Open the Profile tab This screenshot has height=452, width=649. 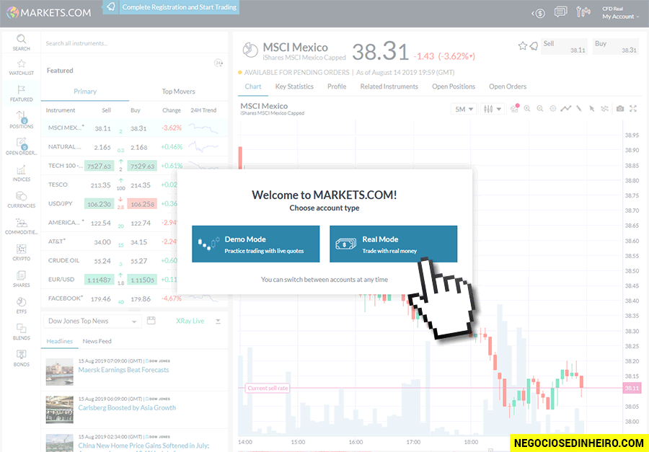[x=337, y=87]
